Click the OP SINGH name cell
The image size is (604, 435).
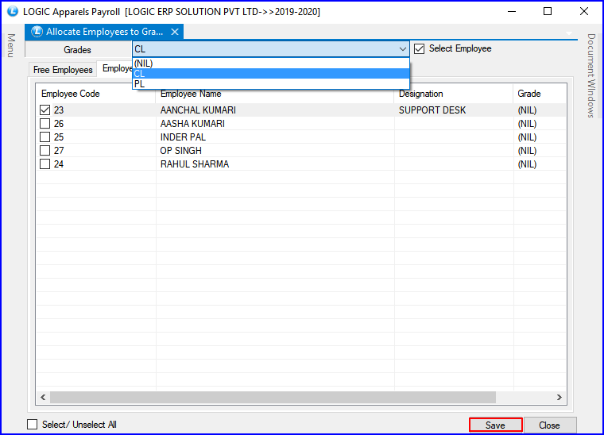click(x=275, y=150)
